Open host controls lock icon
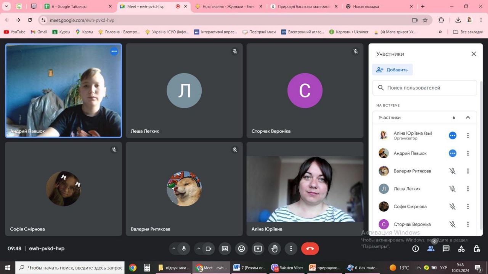488x274 pixels. (x=477, y=249)
